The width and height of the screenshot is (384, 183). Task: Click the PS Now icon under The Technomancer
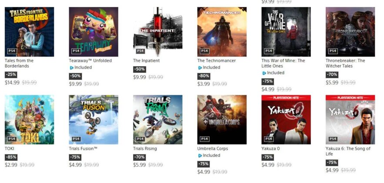(200, 68)
